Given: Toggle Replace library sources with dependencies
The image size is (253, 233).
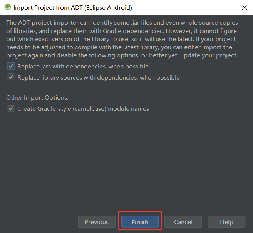Looking at the screenshot, I should click(x=11, y=77).
